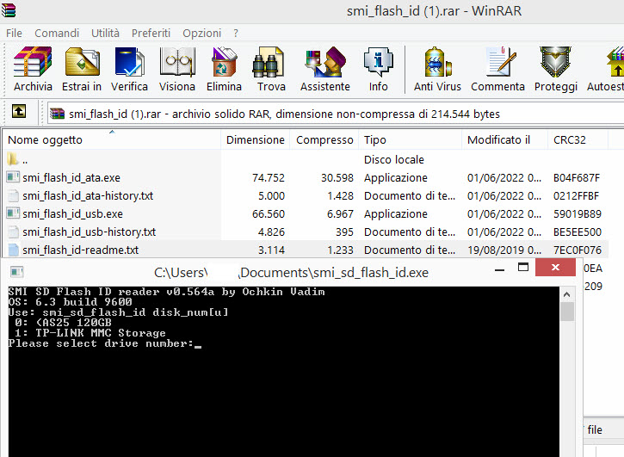This screenshot has height=457, width=624.
Task: Click the WinRAR title bar app icon
Action: 9,10
